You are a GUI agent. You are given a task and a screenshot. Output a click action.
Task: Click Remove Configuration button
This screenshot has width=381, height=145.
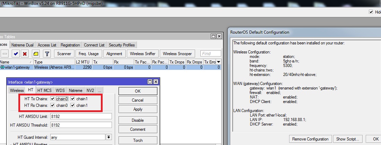pyautogui.click(x=310, y=139)
